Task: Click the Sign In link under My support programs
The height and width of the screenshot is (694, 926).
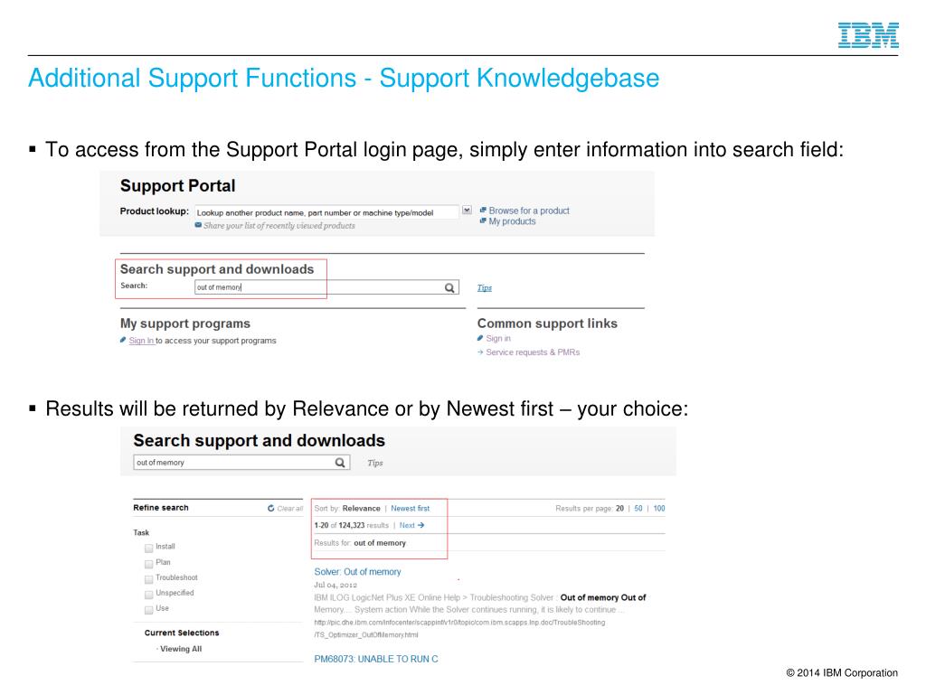Action: [x=141, y=341]
